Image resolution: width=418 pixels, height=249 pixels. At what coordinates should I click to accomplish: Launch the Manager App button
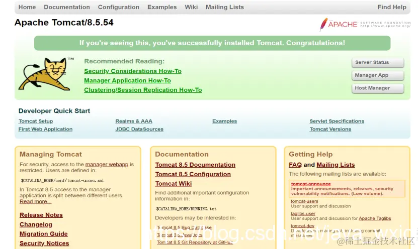[377, 75]
